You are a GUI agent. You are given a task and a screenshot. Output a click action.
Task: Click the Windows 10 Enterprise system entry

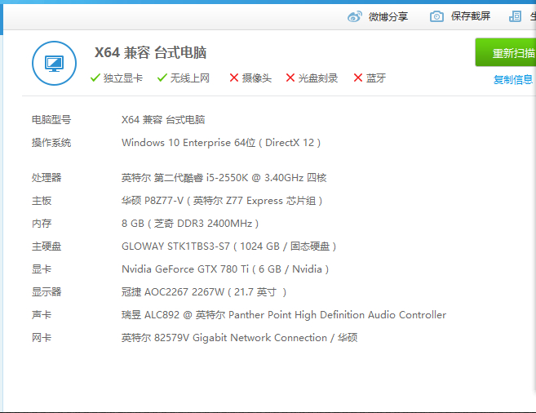221,143
